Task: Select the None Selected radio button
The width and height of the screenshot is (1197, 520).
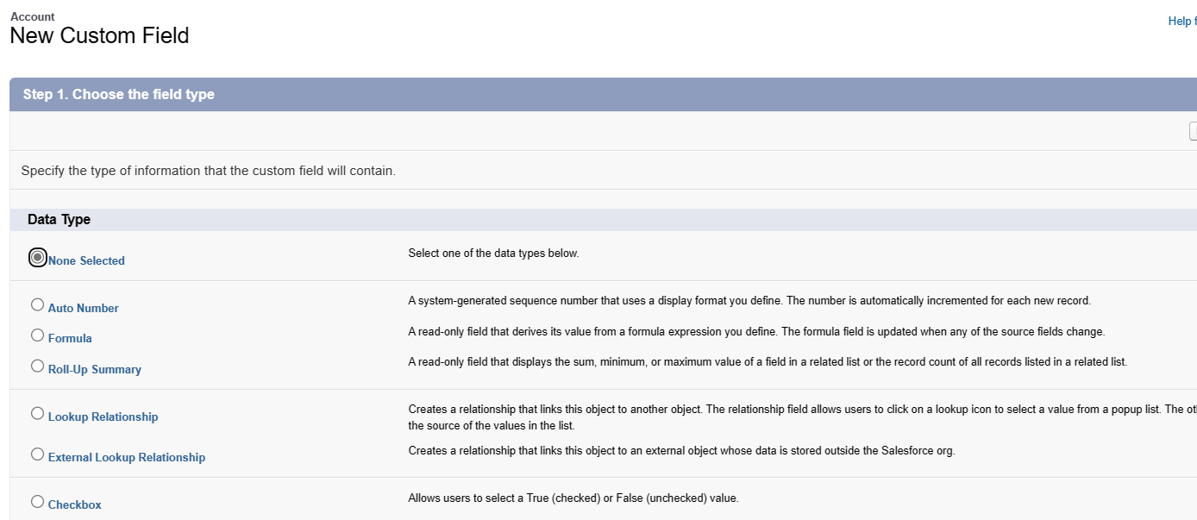Action: pyautogui.click(x=37, y=257)
